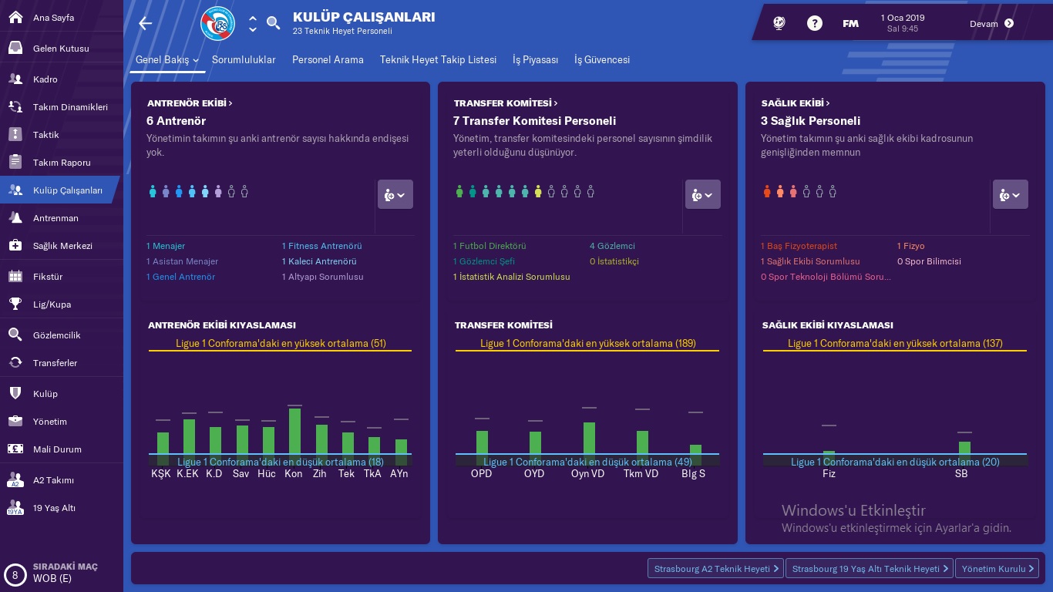1053x592 pixels.
Task: Open the A2 Takımı icon
Action: coord(15,479)
